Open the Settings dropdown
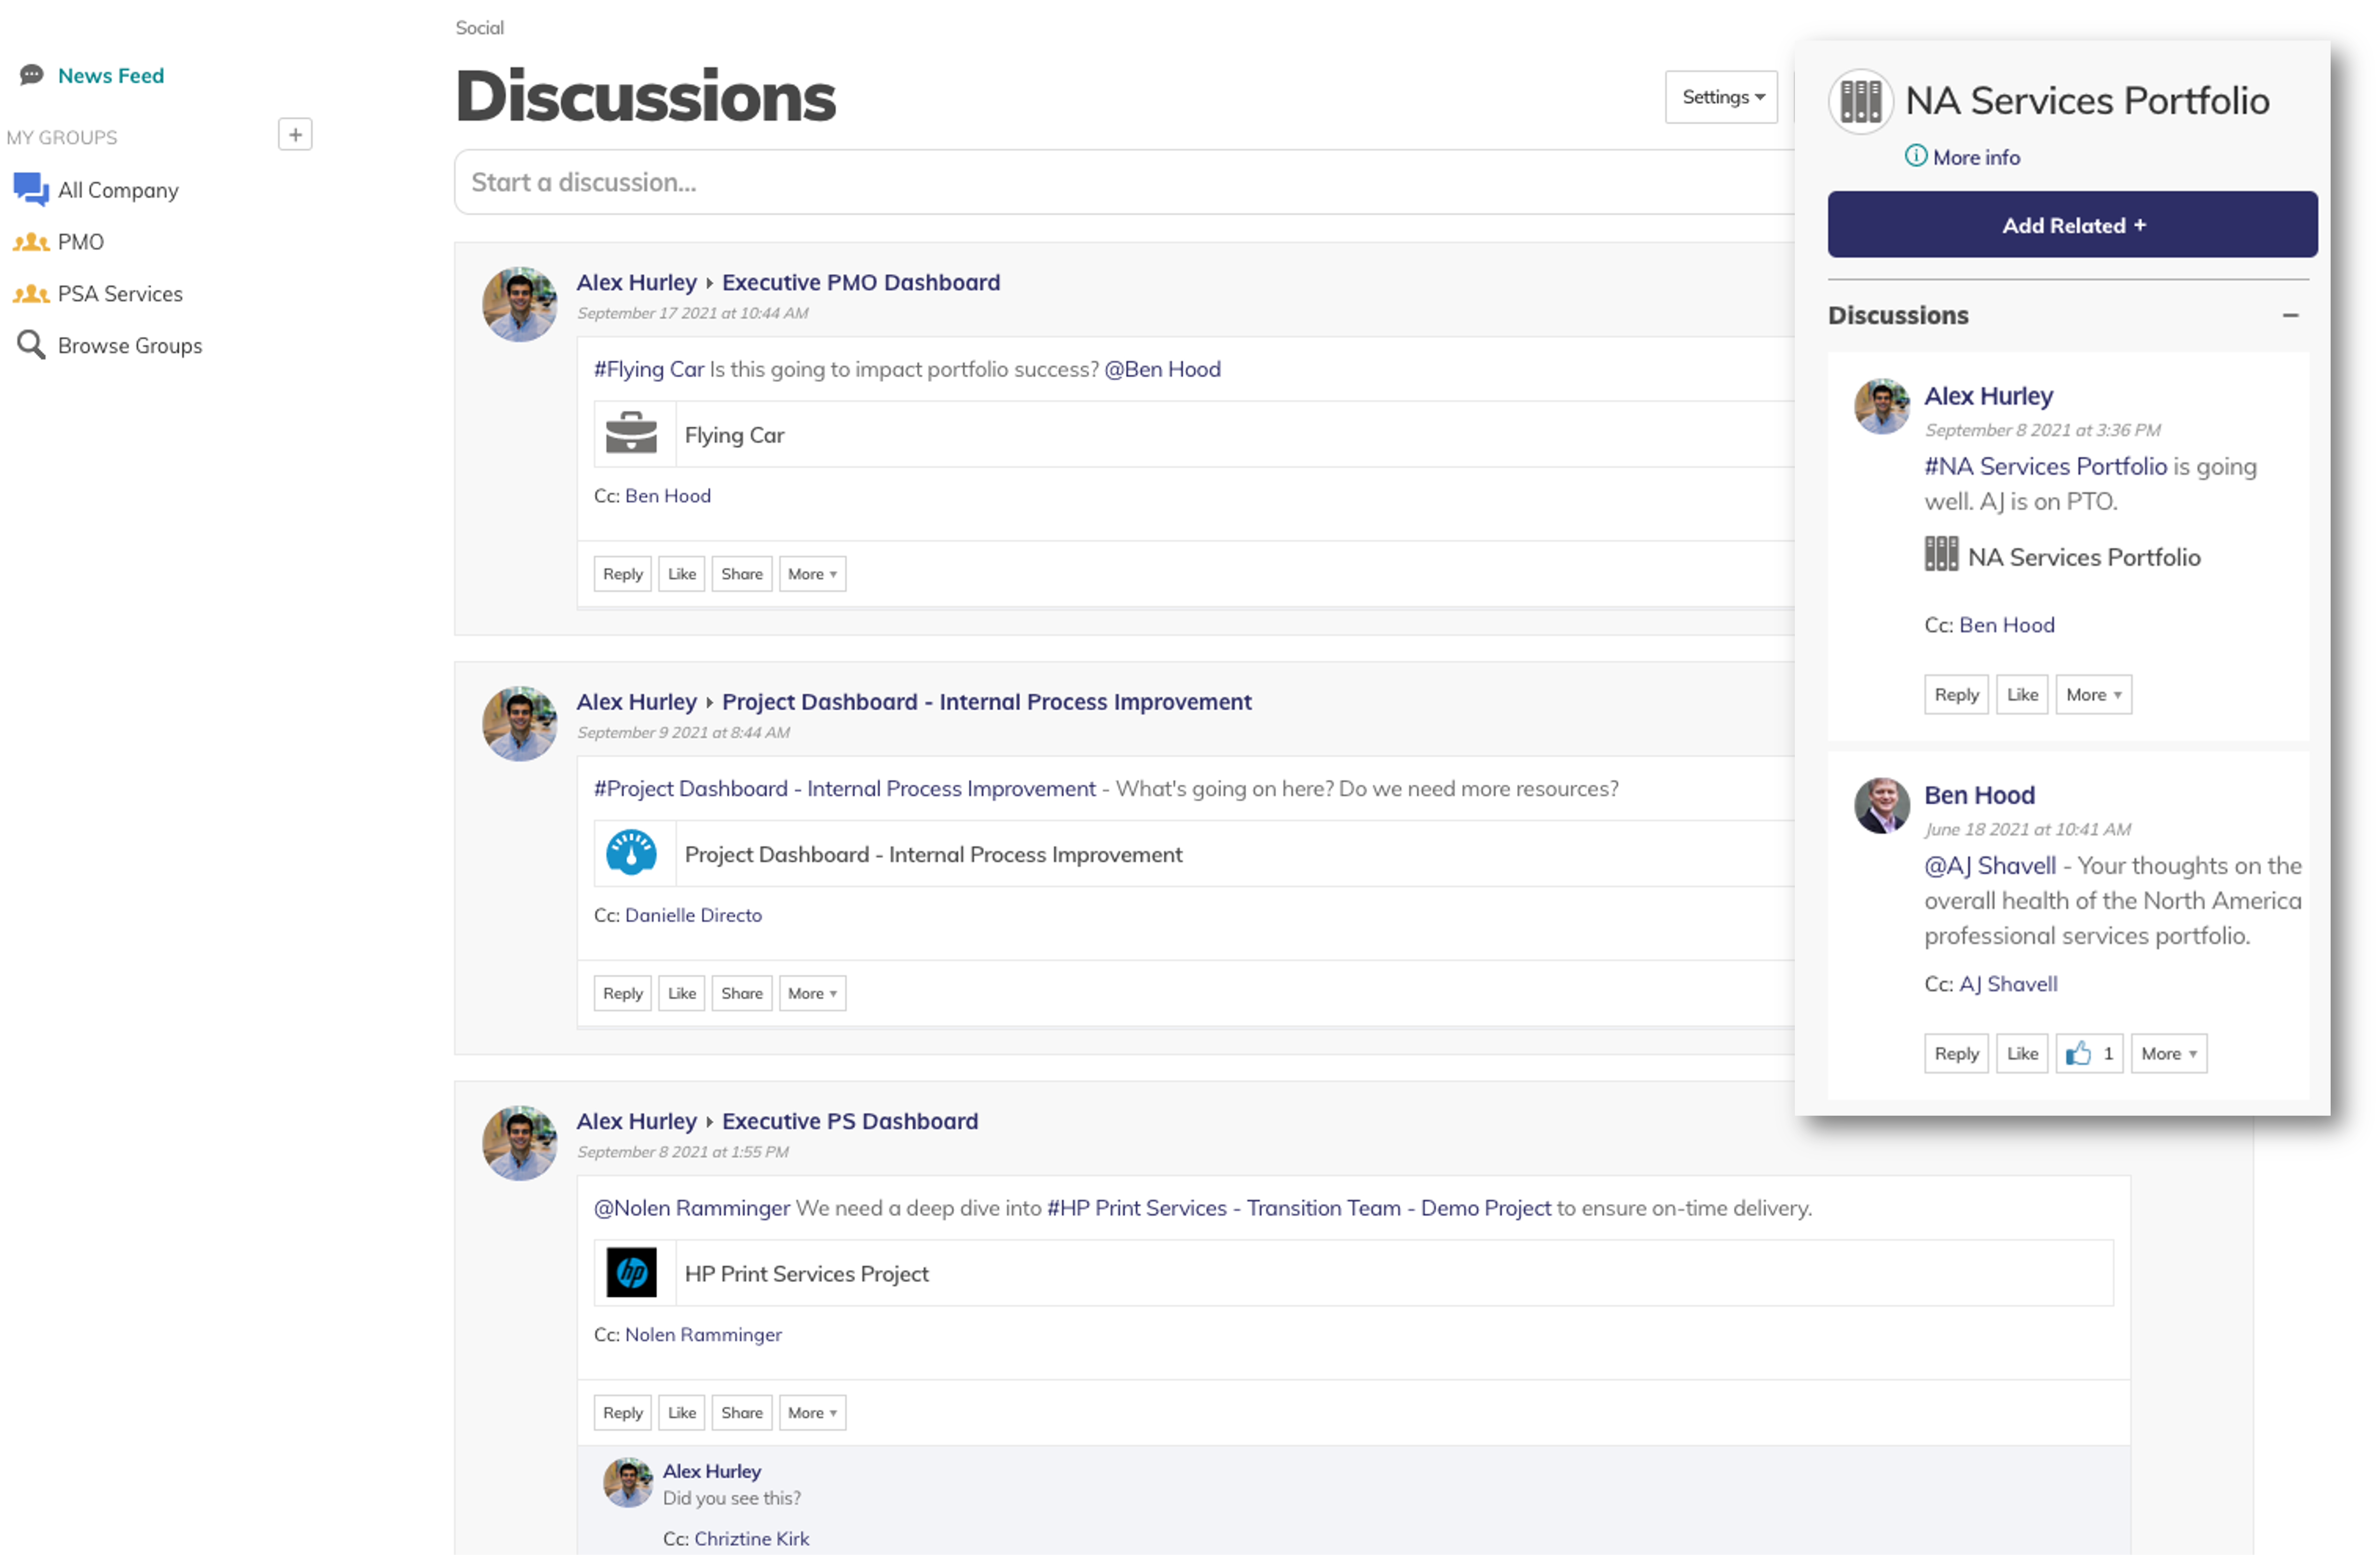The width and height of the screenshot is (2380, 1555). coord(1721,97)
